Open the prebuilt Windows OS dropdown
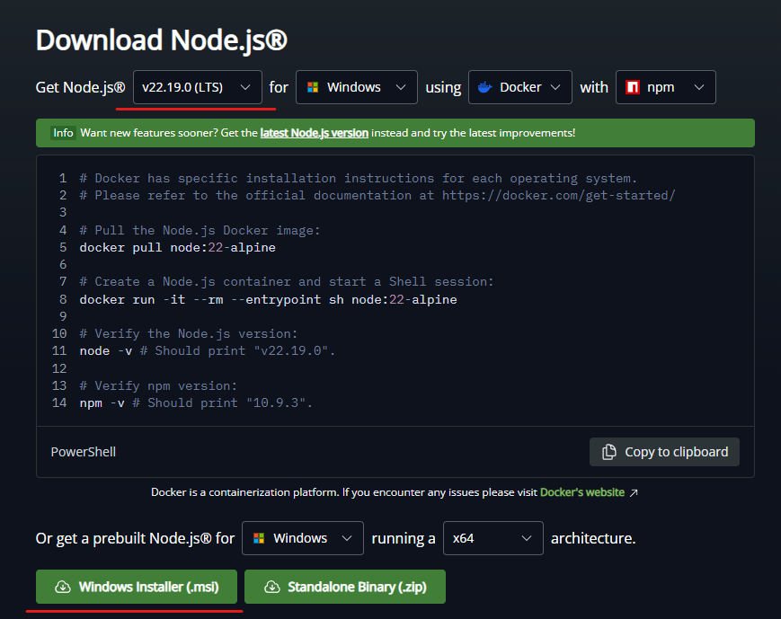The height and width of the screenshot is (619, 781). [x=302, y=538]
